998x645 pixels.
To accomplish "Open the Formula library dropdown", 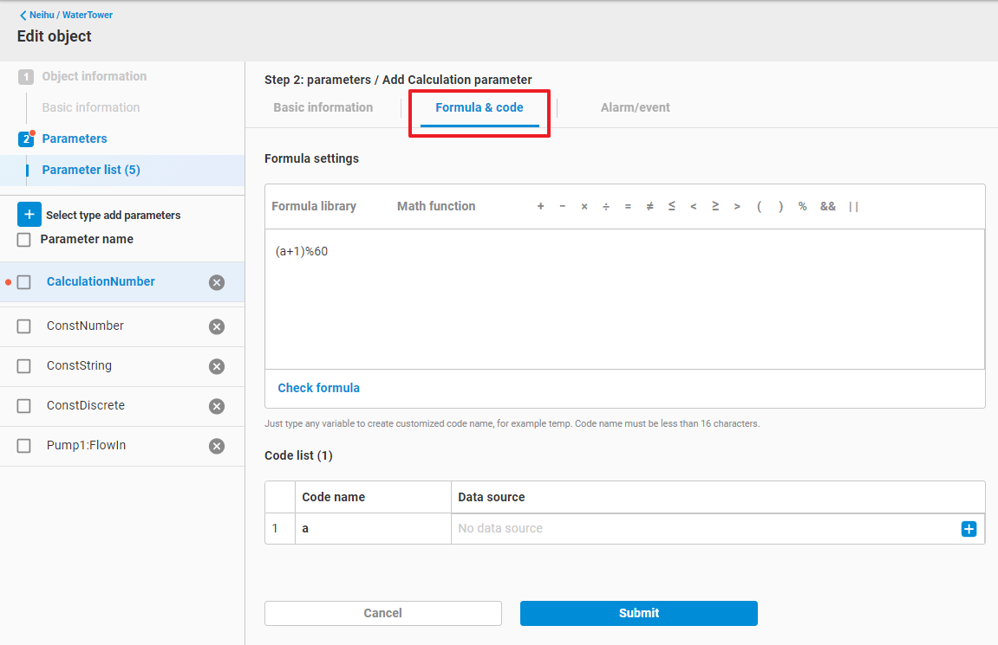I will 314,206.
